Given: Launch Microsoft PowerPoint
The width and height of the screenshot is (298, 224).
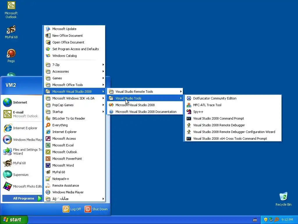Looking at the screenshot, I should [74, 159].
